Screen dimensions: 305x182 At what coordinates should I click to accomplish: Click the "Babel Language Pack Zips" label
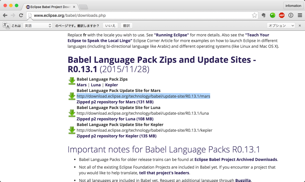[x=102, y=79]
